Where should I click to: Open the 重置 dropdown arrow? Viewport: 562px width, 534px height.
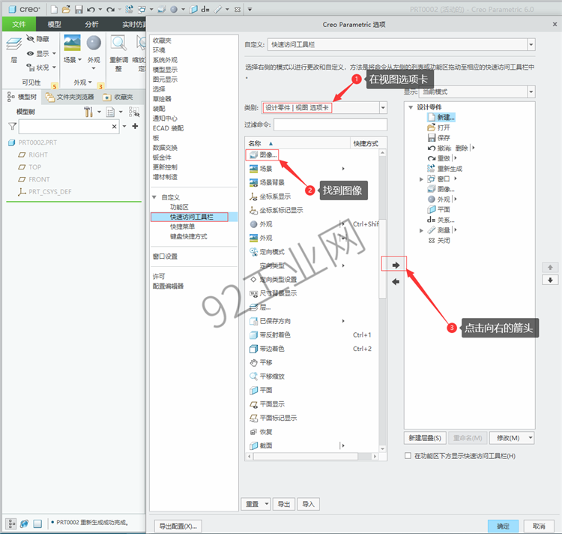coord(267,504)
